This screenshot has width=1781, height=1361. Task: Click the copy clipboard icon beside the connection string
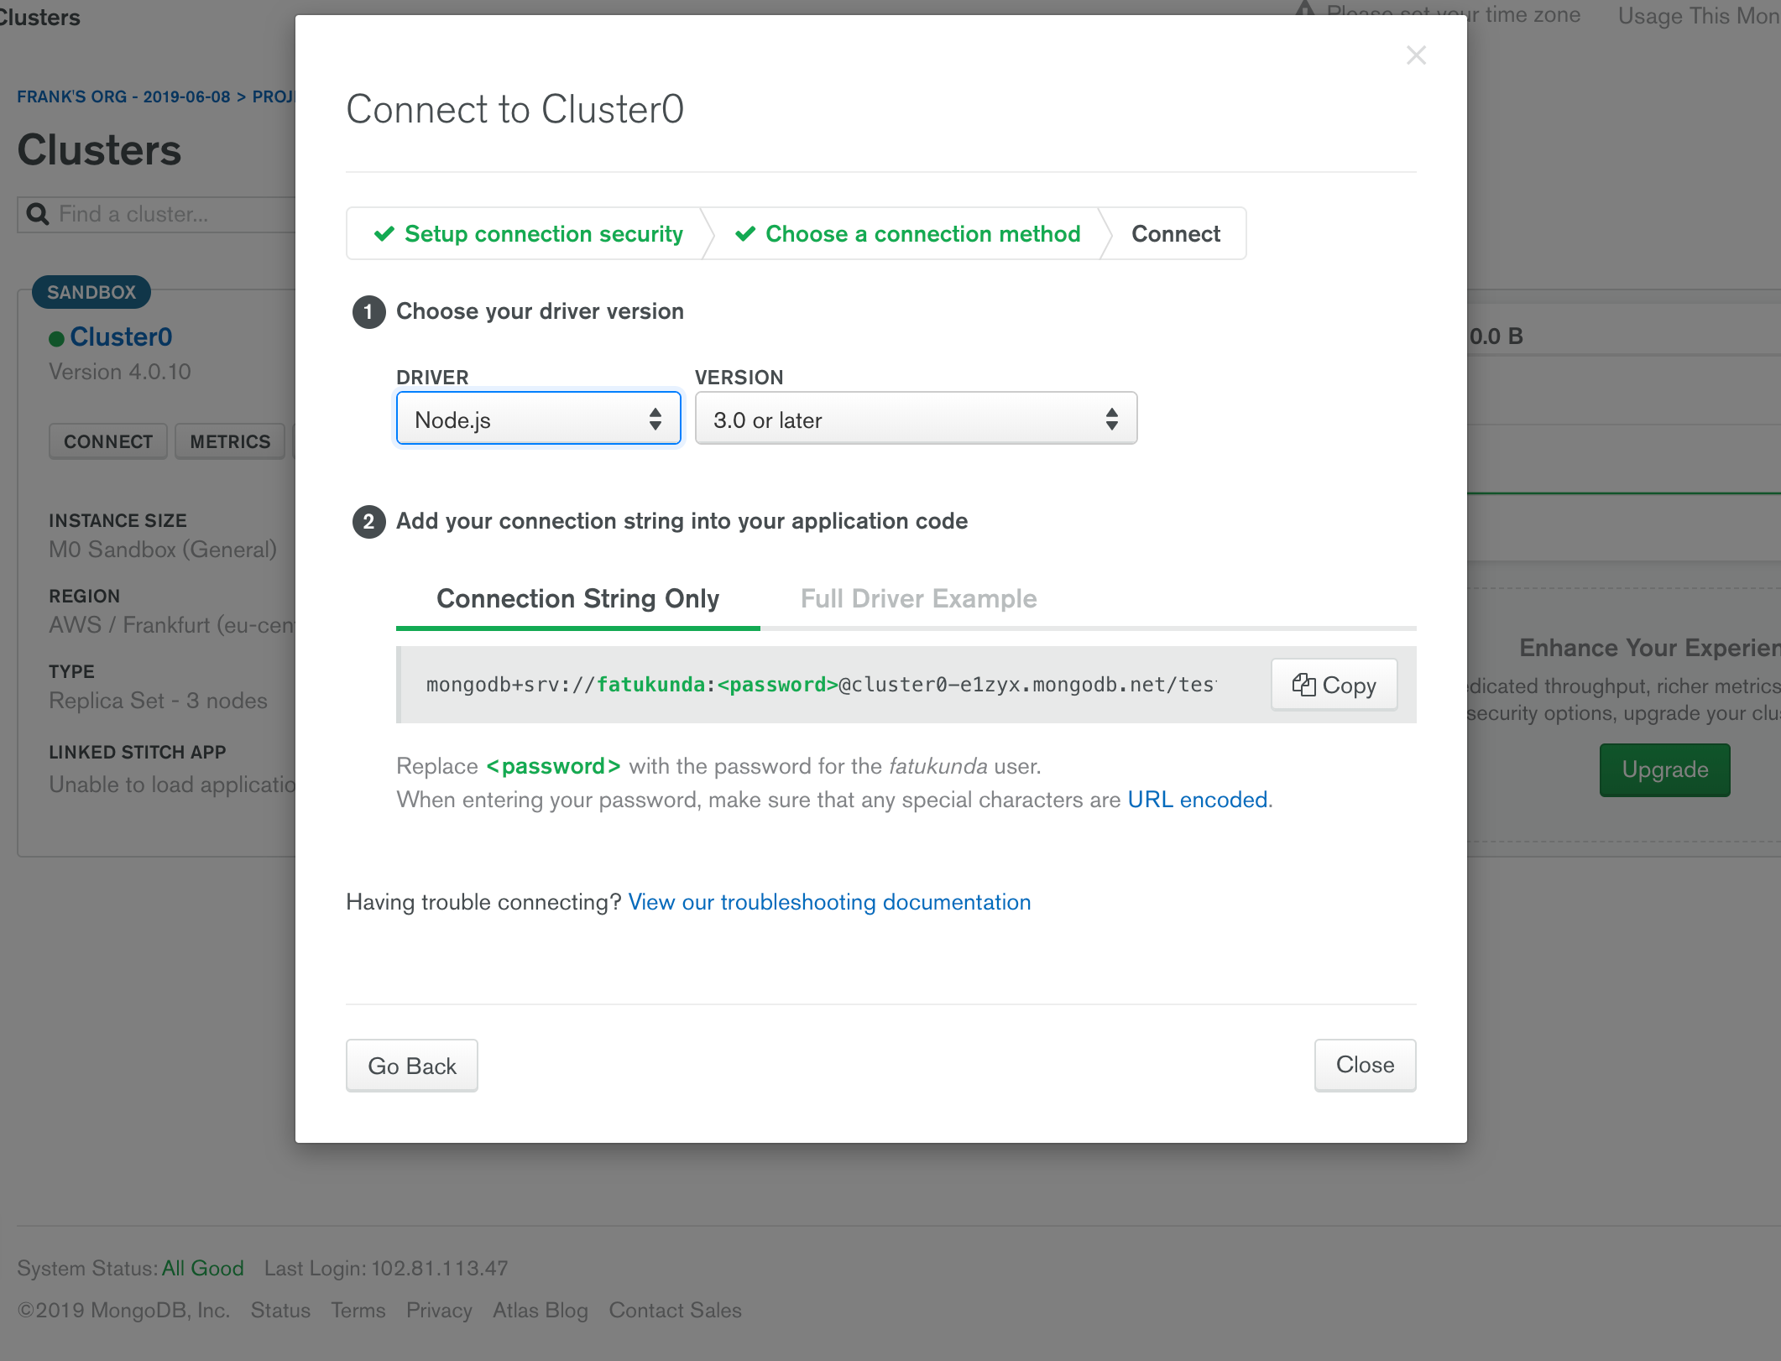click(x=1303, y=685)
